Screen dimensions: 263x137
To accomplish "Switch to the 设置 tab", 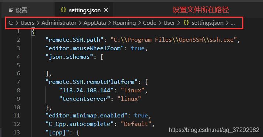I will (28, 10).
